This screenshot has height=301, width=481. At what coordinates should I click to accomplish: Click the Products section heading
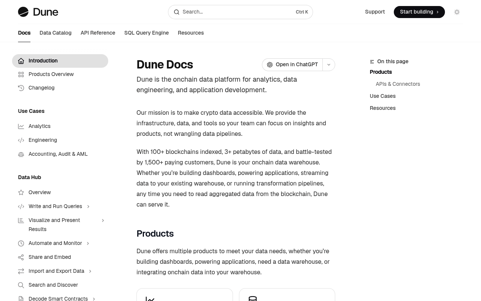(155, 234)
